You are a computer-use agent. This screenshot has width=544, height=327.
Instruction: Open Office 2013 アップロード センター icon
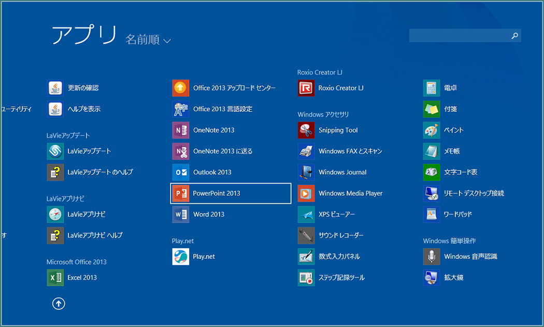pyautogui.click(x=181, y=88)
